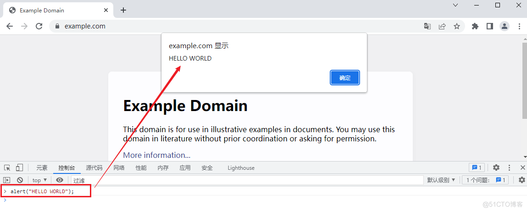
Task: Click the DevTools issues counter badge
Action: click(477, 167)
